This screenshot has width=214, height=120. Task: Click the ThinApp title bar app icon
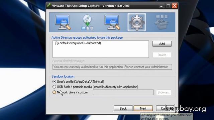click(x=48, y=6)
